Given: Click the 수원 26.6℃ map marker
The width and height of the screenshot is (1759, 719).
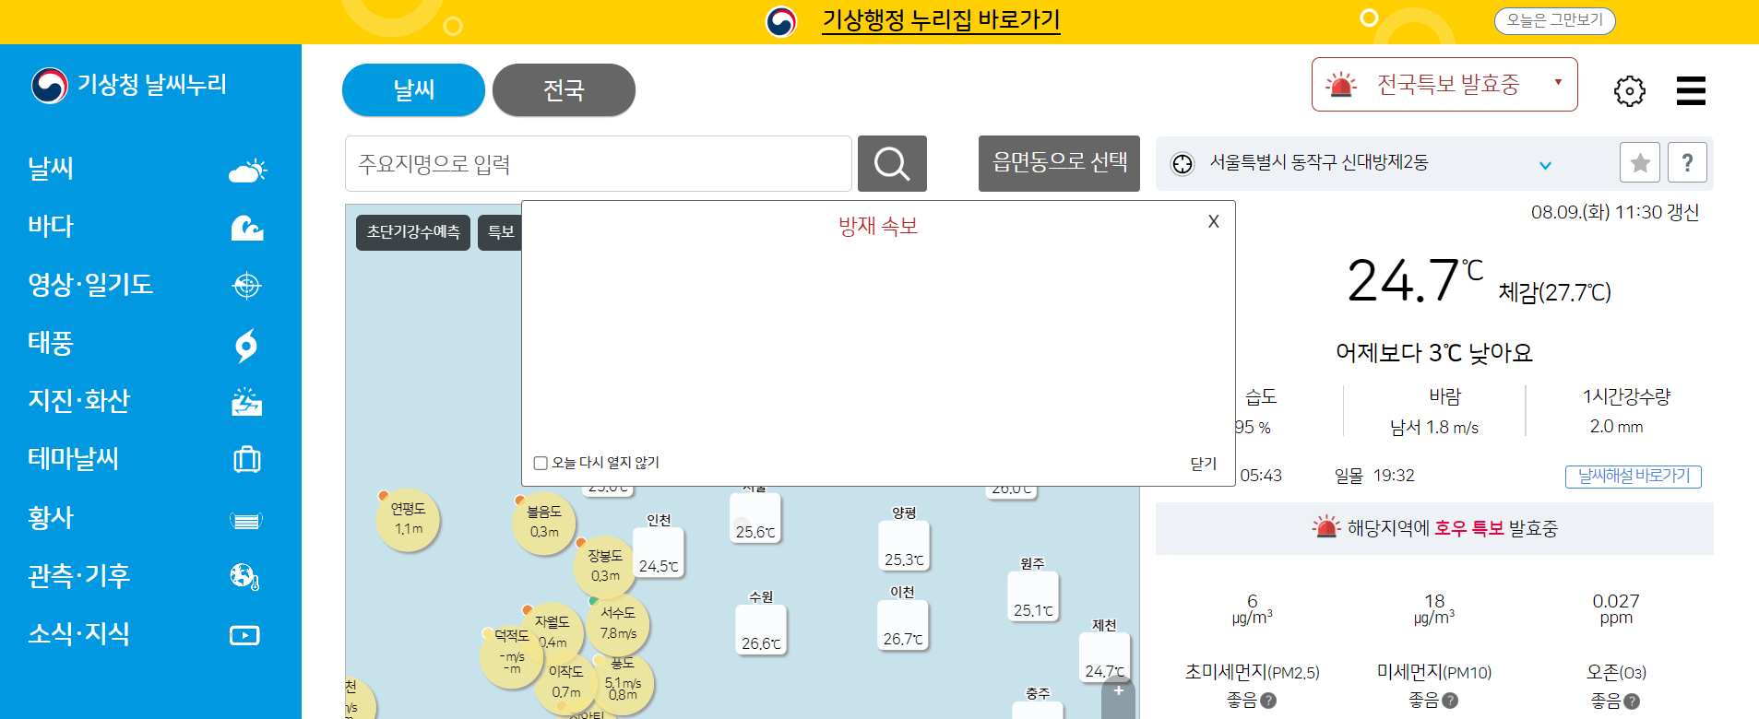Looking at the screenshot, I should click(x=761, y=630).
